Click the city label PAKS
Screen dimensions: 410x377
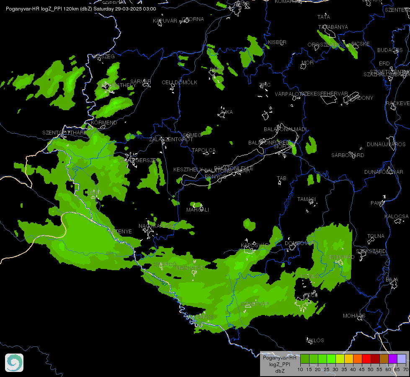click(376, 203)
